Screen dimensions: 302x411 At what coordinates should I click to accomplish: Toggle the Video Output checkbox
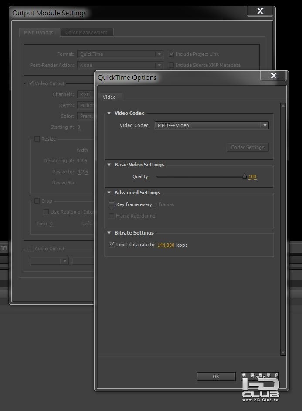coord(31,83)
